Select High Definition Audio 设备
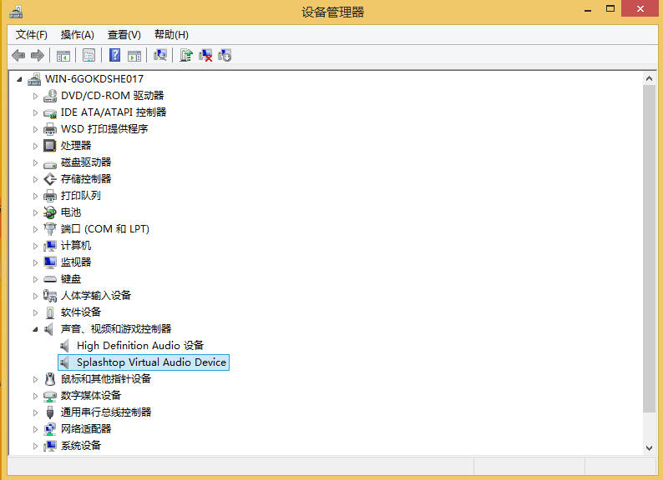 coord(139,345)
